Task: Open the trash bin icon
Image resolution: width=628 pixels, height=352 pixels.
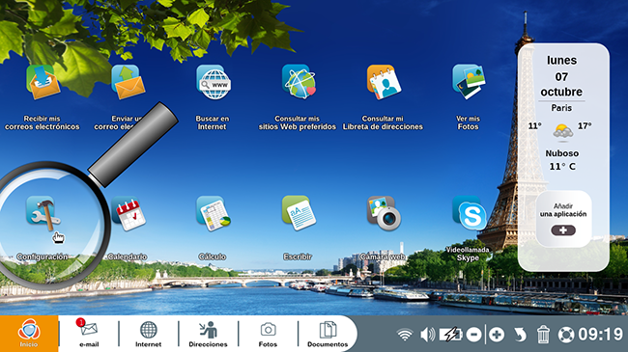Action: pos(543,335)
